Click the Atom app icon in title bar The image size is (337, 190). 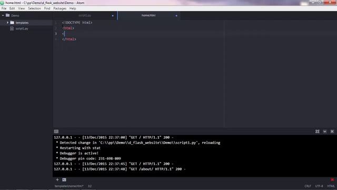[x=2, y=3]
